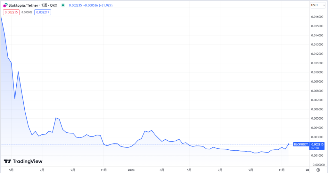Click the 07:28 countdown label
328x173 pixels.
(x=315, y=148)
